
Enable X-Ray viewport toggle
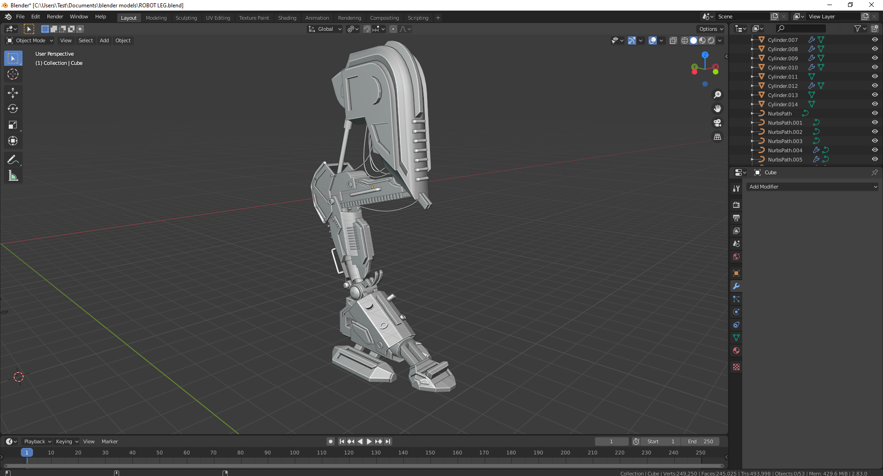tap(673, 40)
